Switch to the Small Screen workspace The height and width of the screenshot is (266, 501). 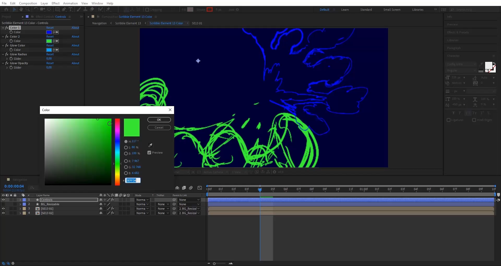(392, 10)
